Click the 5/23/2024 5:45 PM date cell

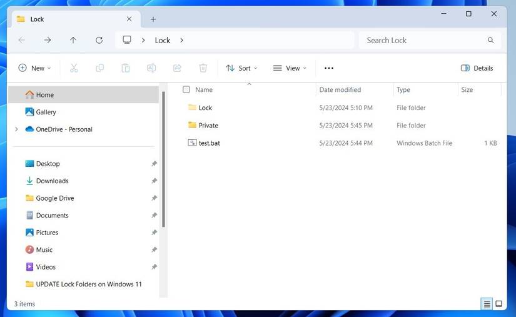pos(346,125)
